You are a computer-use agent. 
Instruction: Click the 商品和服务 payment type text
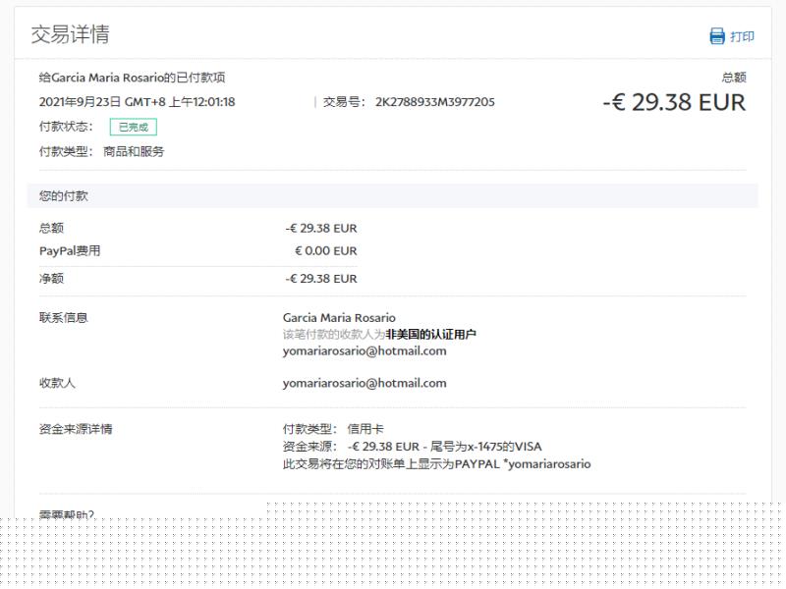[133, 151]
